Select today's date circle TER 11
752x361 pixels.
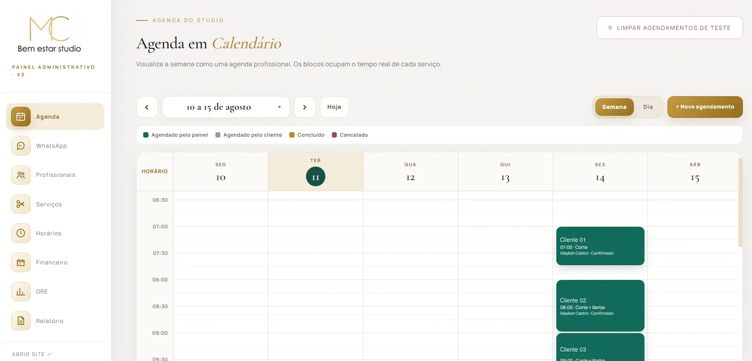[315, 177]
